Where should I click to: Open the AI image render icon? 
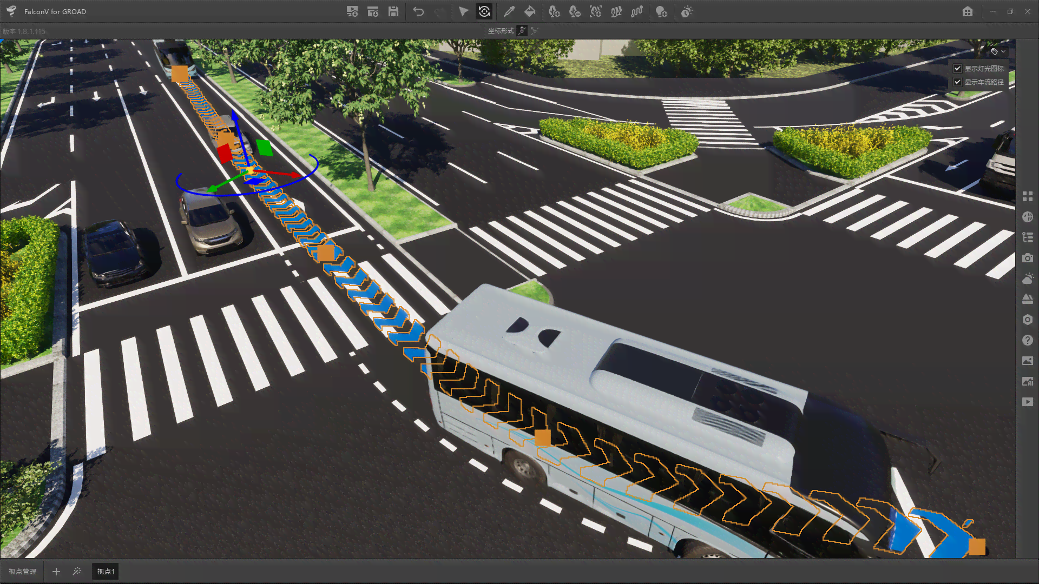(1028, 381)
